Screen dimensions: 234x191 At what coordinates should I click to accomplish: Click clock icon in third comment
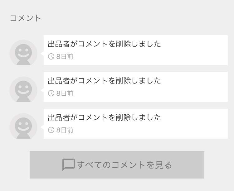(x=51, y=130)
